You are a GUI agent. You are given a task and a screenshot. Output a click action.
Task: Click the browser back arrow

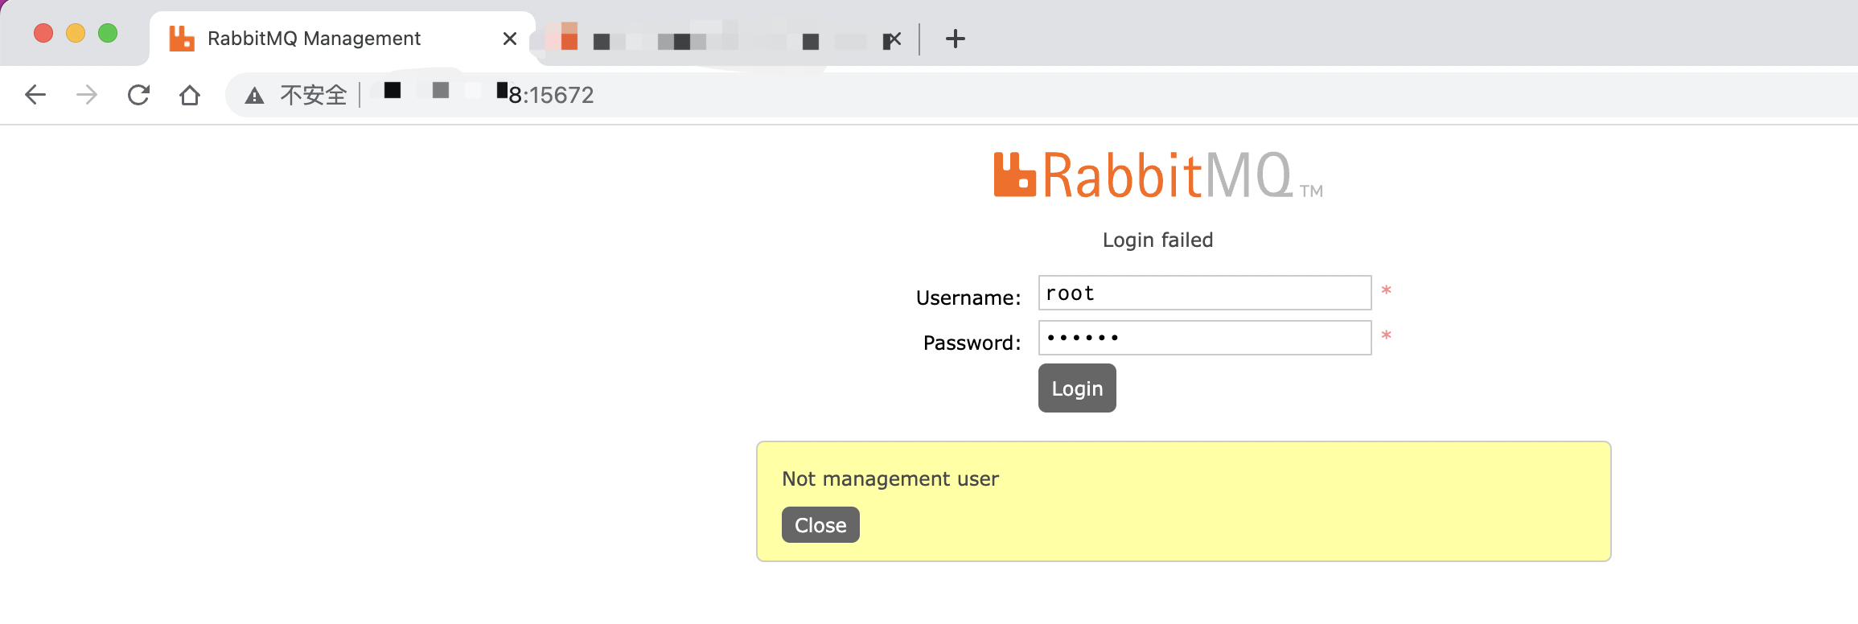point(35,95)
